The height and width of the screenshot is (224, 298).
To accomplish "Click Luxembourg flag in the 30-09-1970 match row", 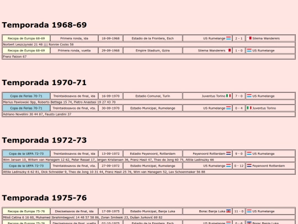I will tap(228, 108).
